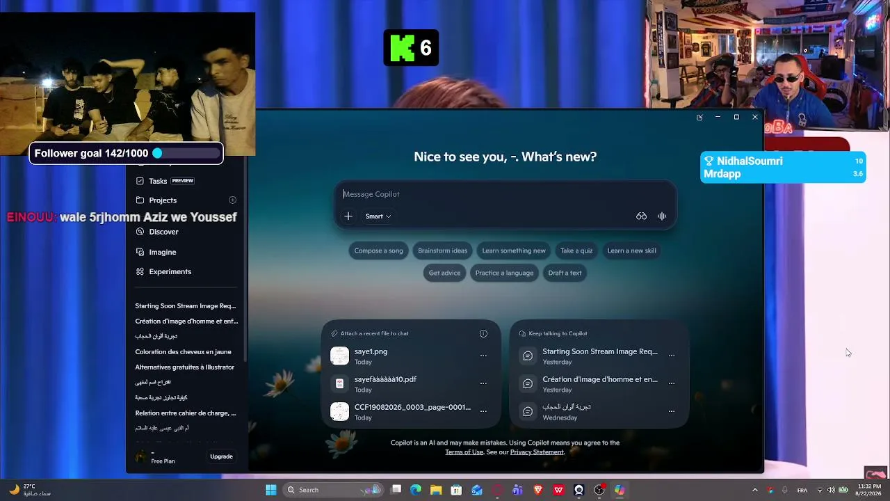Screen dimensions: 890x501
Task: Pick the Learn something new suggestion
Action: 514,250
